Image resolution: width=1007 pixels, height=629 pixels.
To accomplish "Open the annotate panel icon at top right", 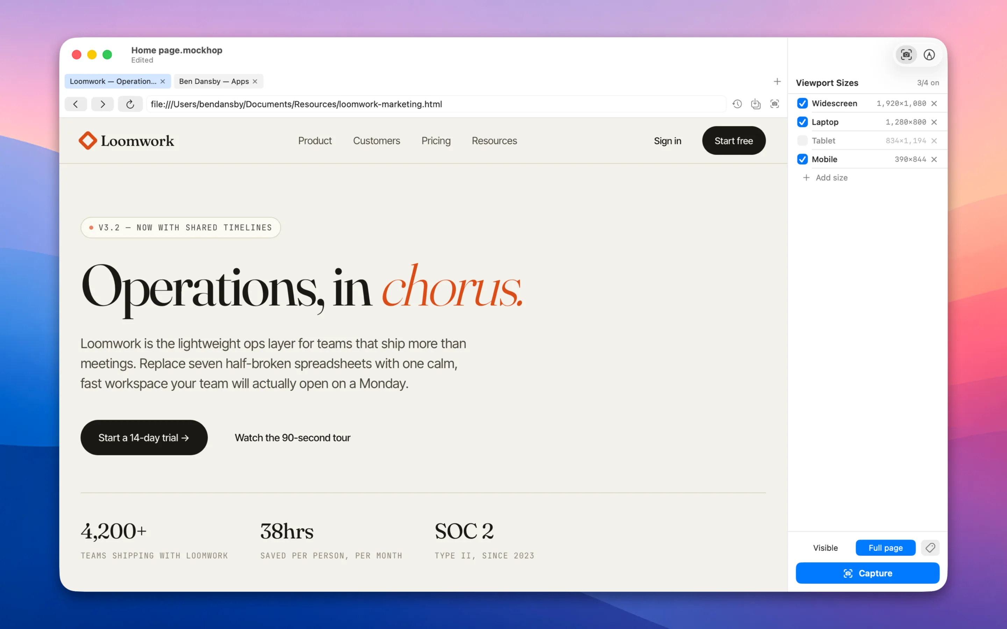I will click(x=929, y=55).
